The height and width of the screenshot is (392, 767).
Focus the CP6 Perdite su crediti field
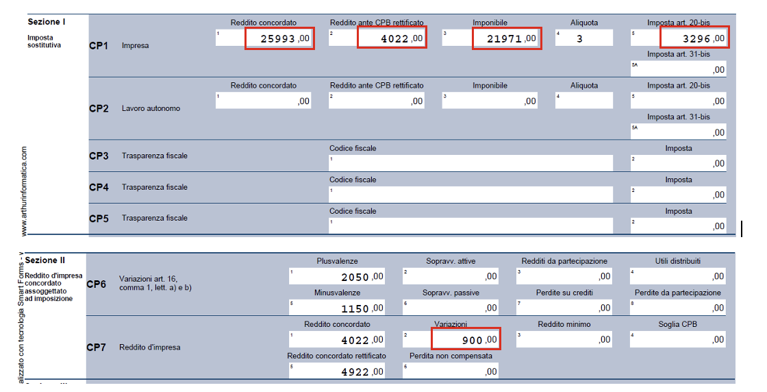[565, 308]
